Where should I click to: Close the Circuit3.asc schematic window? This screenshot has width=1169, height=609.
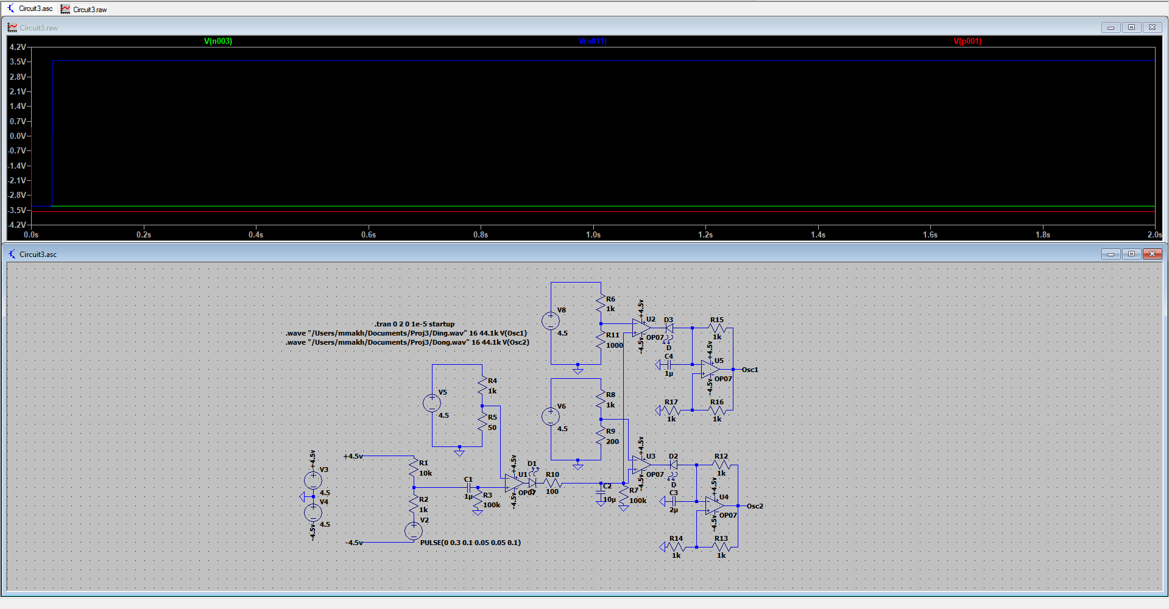coord(1152,254)
